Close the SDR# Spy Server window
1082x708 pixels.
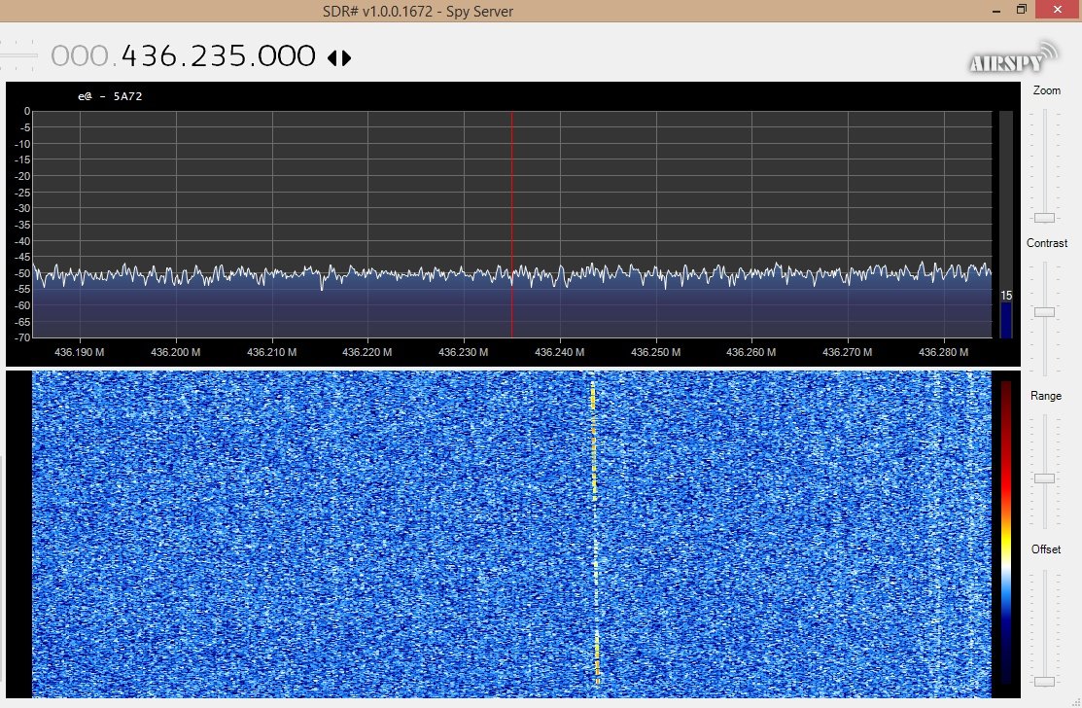click(x=1058, y=10)
